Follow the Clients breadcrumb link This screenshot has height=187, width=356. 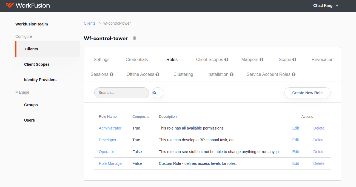tap(90, 23)
